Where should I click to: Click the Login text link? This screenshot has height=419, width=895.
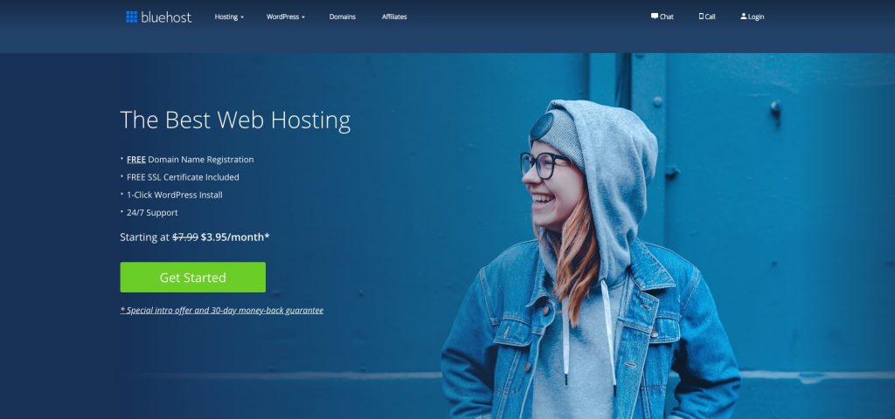pyautogui.click(x=756, y=17)
